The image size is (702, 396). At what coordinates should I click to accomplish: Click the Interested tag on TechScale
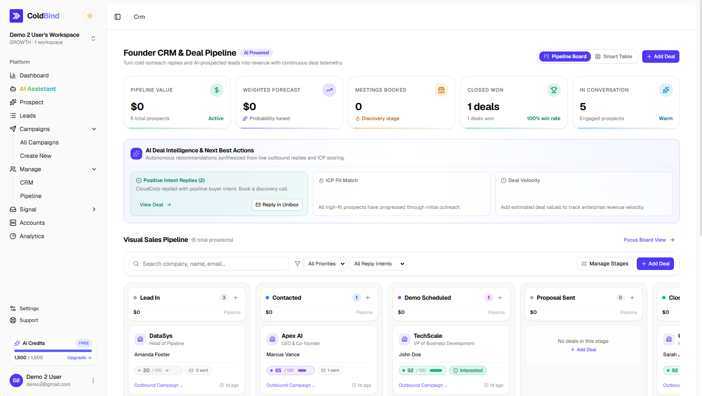pos(468,370)
